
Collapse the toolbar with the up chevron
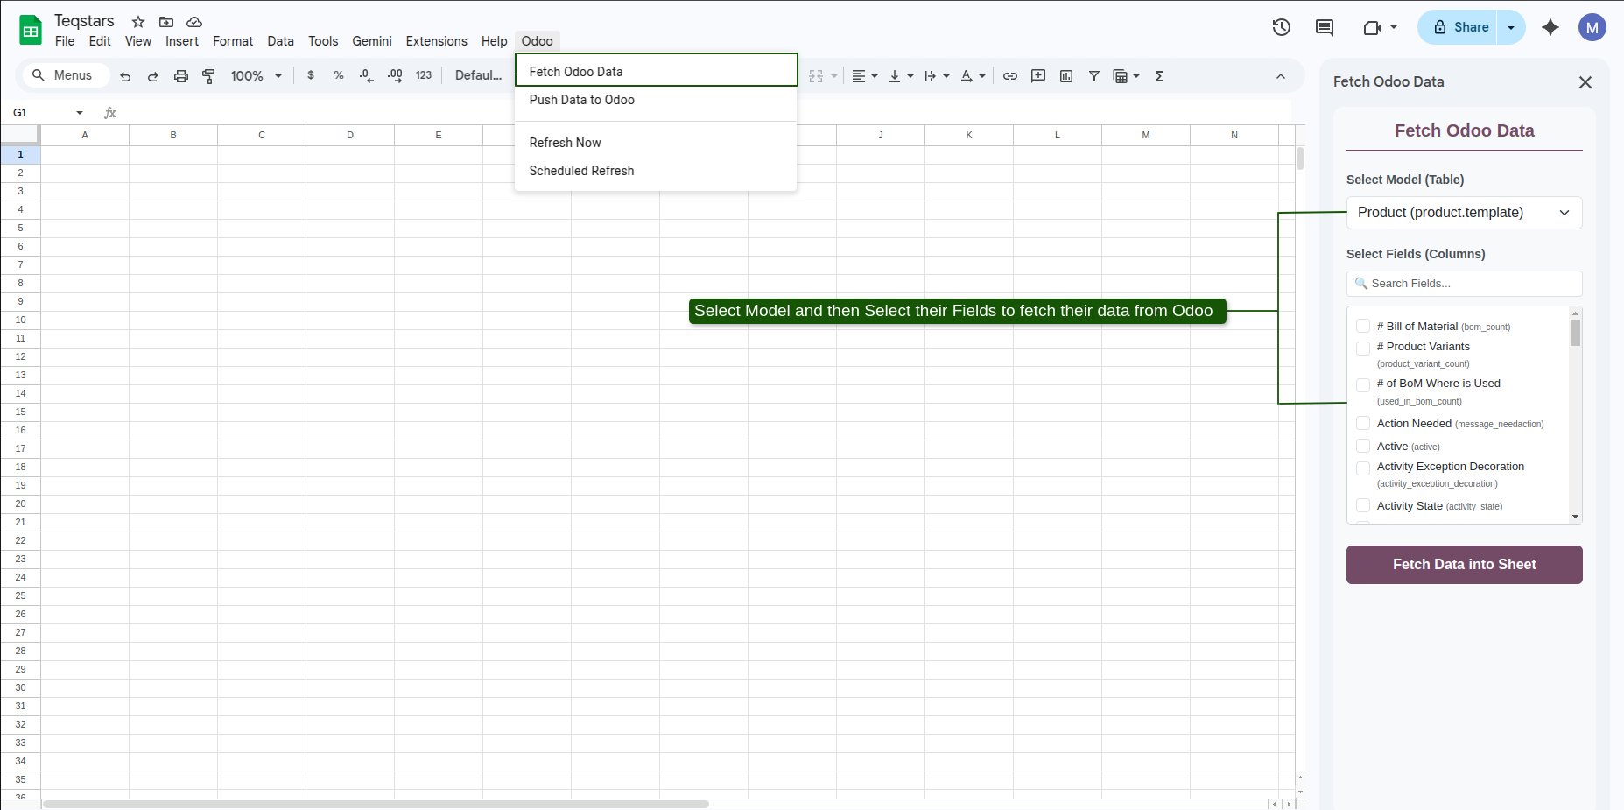[1281, 76]
